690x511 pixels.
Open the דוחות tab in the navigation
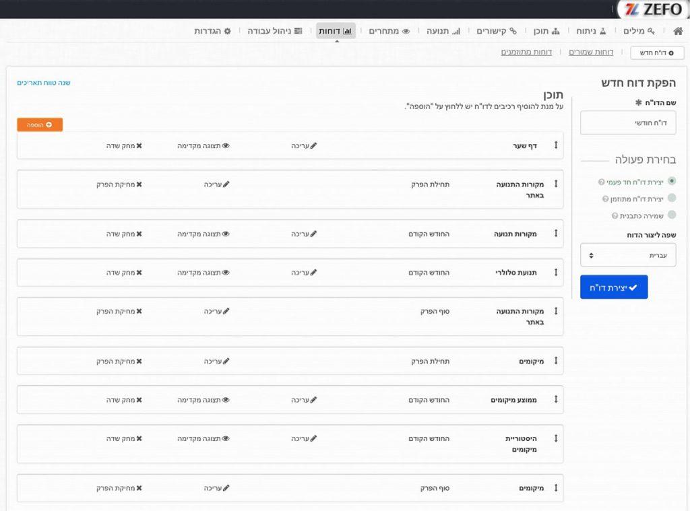(336, 31)
